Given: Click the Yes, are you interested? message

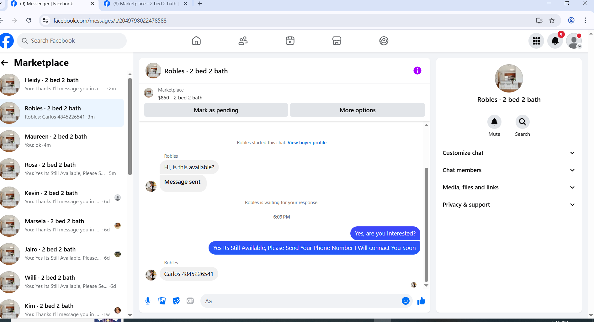Looking at the screenshot, I should 385,234.
